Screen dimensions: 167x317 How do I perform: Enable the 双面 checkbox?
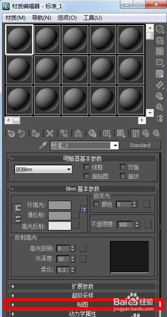point(123,167)
